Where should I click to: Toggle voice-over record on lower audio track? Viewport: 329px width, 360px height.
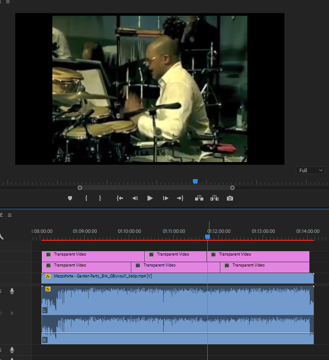[x=12, y=350]
